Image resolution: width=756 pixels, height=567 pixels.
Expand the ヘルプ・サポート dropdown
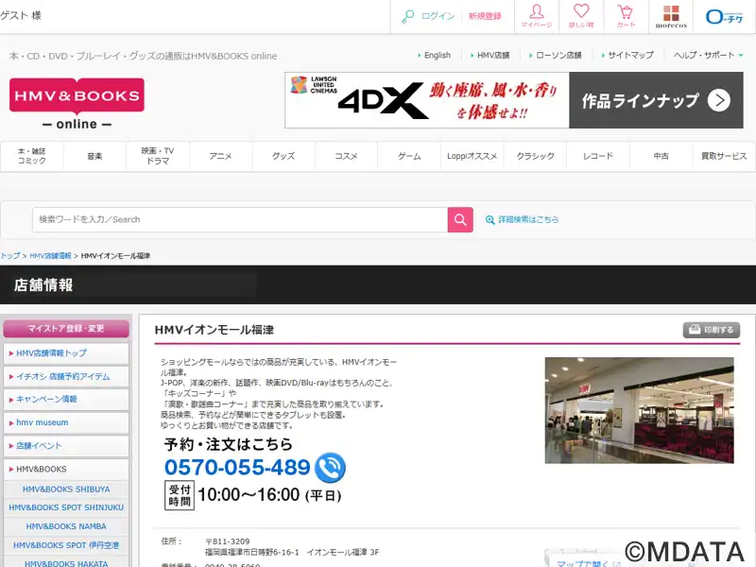(709, 55)
